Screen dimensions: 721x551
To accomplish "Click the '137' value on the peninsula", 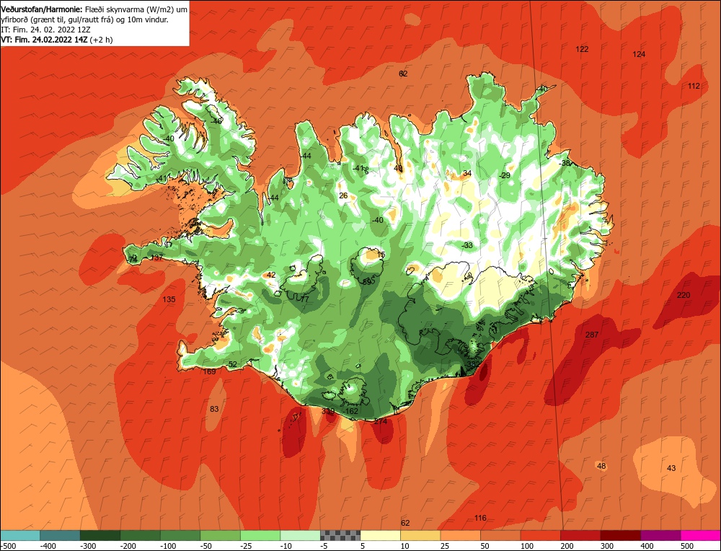I will click(x=156, y=258).
